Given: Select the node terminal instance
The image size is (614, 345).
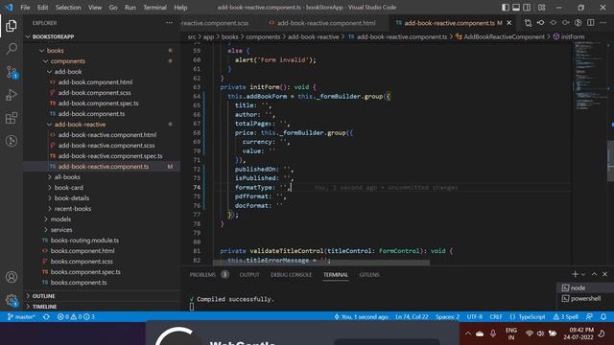Looking at the screenshot, I should [x=585, y=287].
